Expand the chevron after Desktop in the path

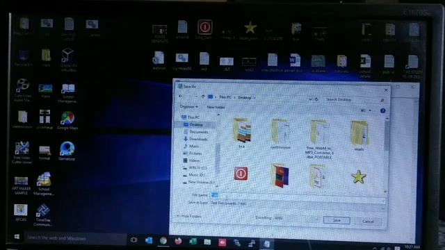(254, 97)
